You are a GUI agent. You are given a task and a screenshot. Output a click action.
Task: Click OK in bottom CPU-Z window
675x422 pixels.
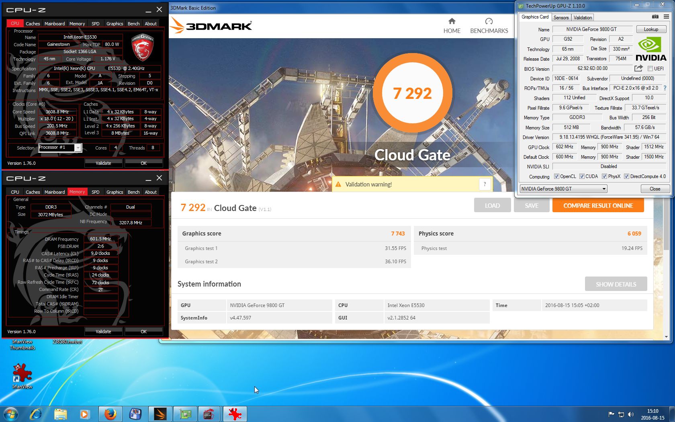tap(143, 332)
